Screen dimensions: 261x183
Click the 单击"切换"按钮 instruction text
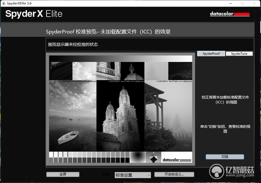click(x=225, y=129)
